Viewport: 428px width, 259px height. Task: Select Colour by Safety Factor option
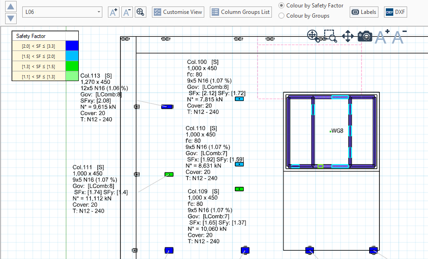282,6
